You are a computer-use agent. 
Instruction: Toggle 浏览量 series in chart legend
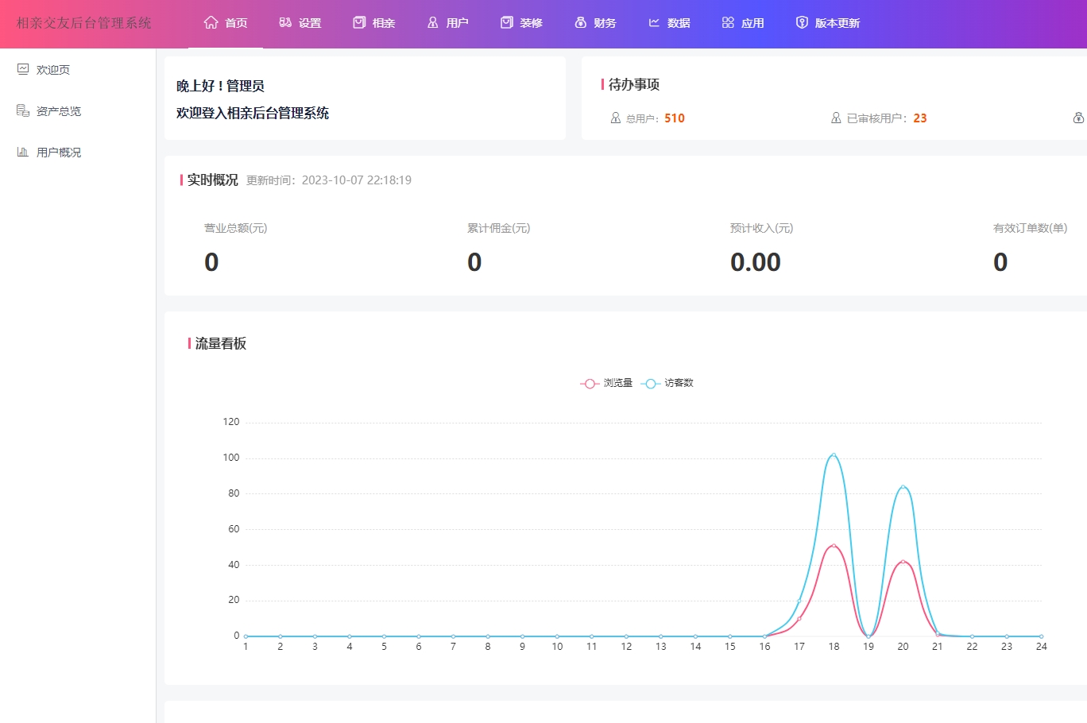pos(606,383)
